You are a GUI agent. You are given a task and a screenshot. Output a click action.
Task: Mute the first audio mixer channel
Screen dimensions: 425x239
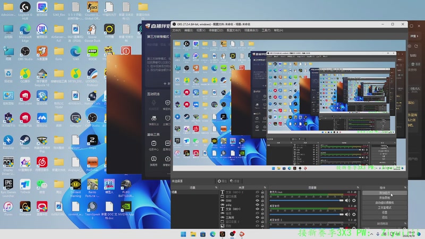click(348, 200)
